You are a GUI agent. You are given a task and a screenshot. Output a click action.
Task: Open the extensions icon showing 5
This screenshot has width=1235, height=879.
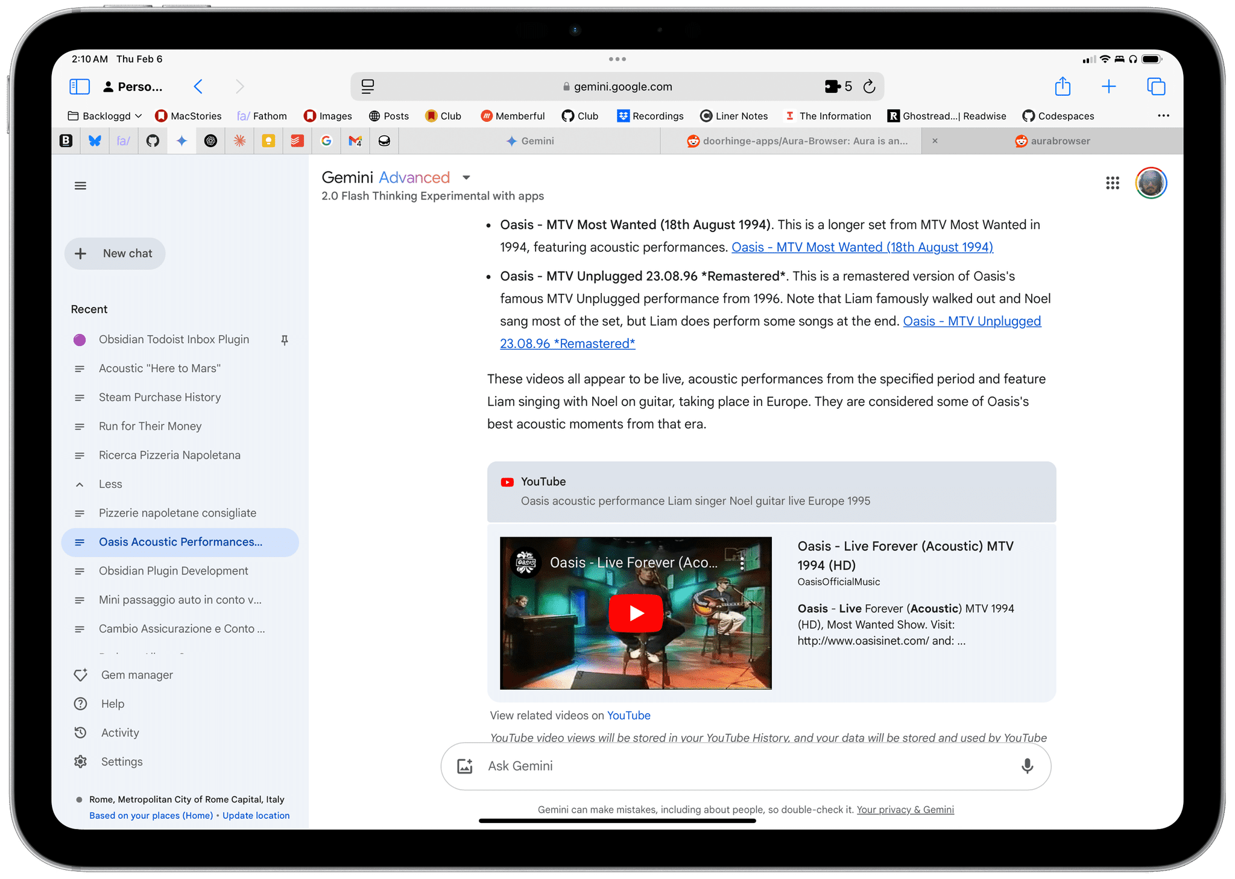pos(838,87)
